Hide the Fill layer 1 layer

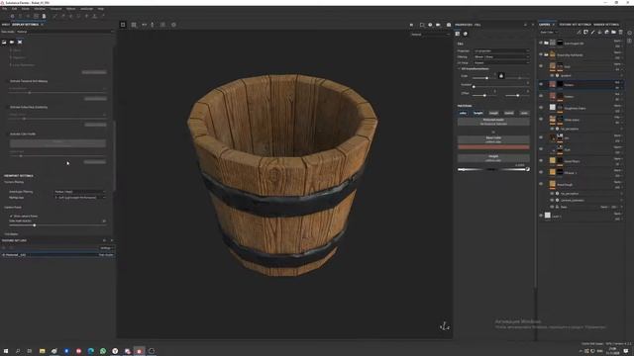pyautogui.click(x=541, y=172)
